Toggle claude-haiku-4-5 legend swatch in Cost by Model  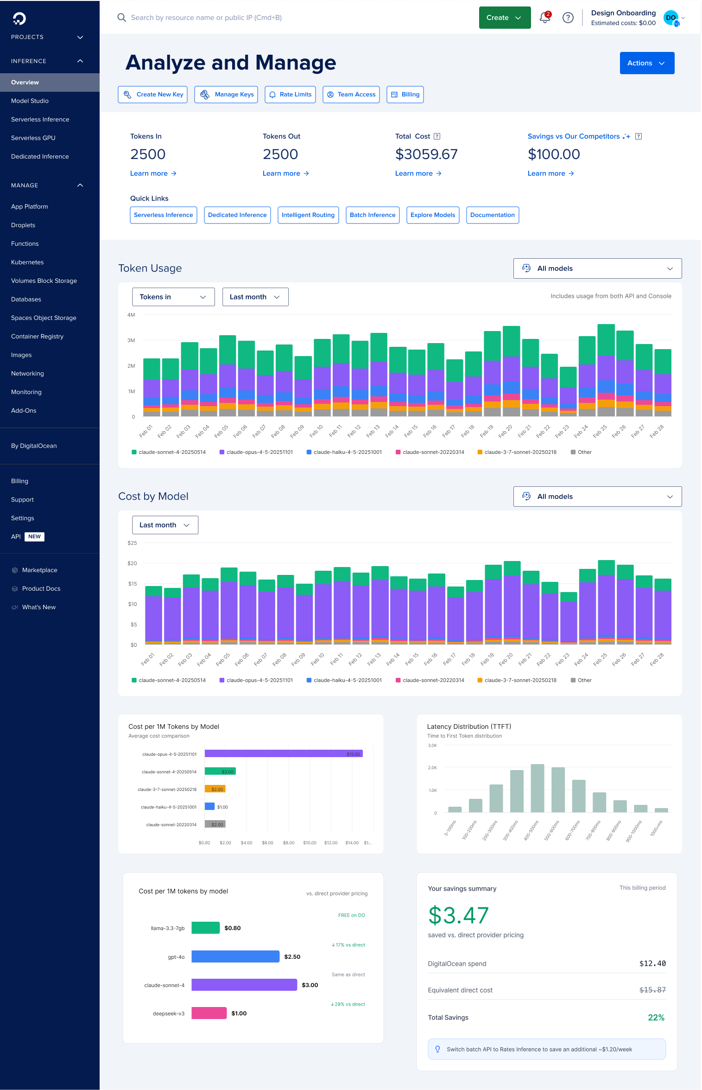[309, 680]
